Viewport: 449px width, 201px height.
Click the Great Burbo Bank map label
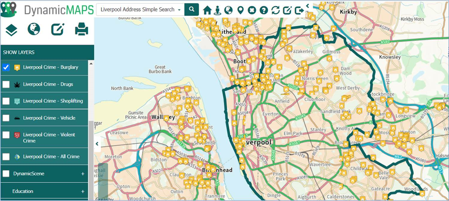point(160,69)
